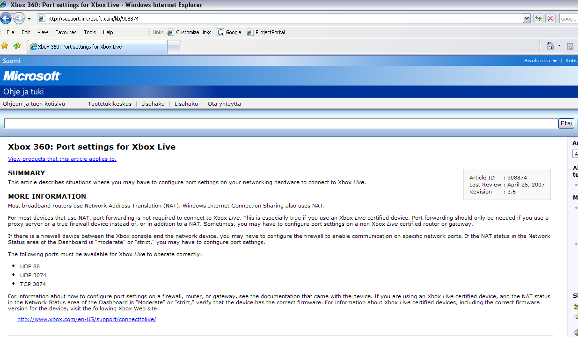Click the Forward navigation arrow
The height and width of the screenshot is (337, 578).
pyautogui.click(x=19, y=19)
